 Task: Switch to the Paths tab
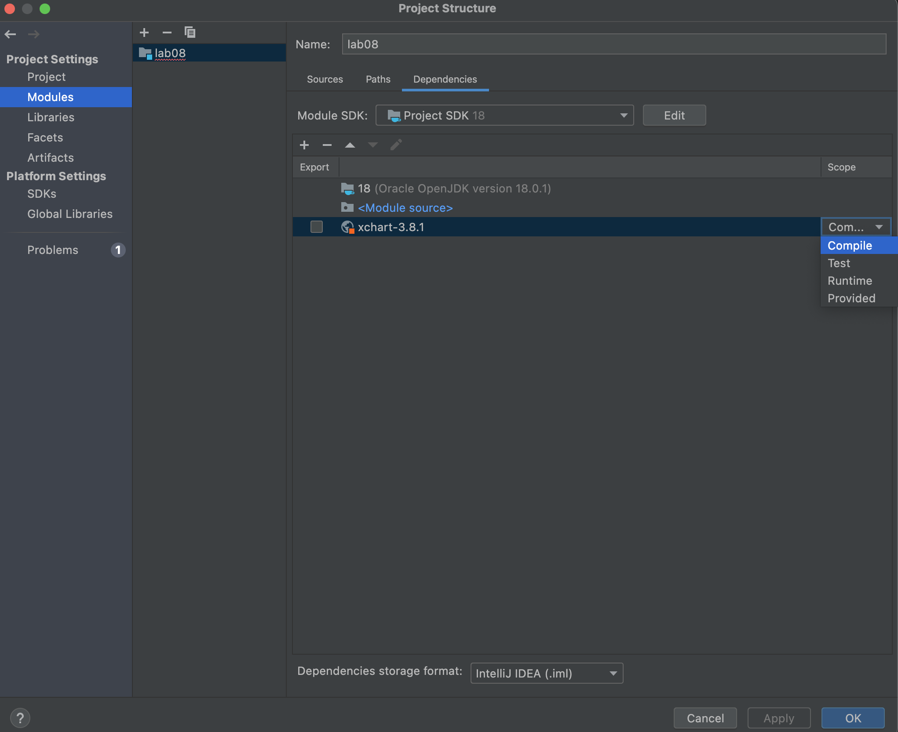point(378,79)
